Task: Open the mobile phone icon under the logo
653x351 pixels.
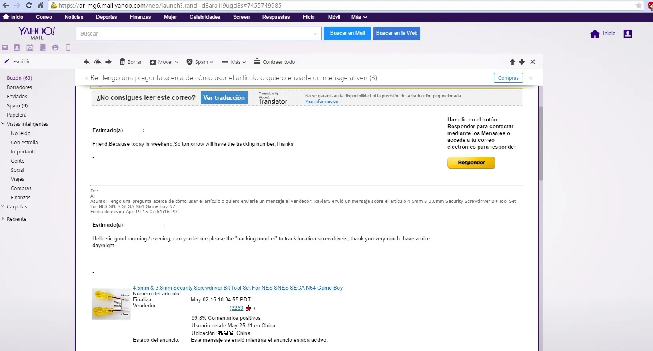Action: [x=68, y=48]
